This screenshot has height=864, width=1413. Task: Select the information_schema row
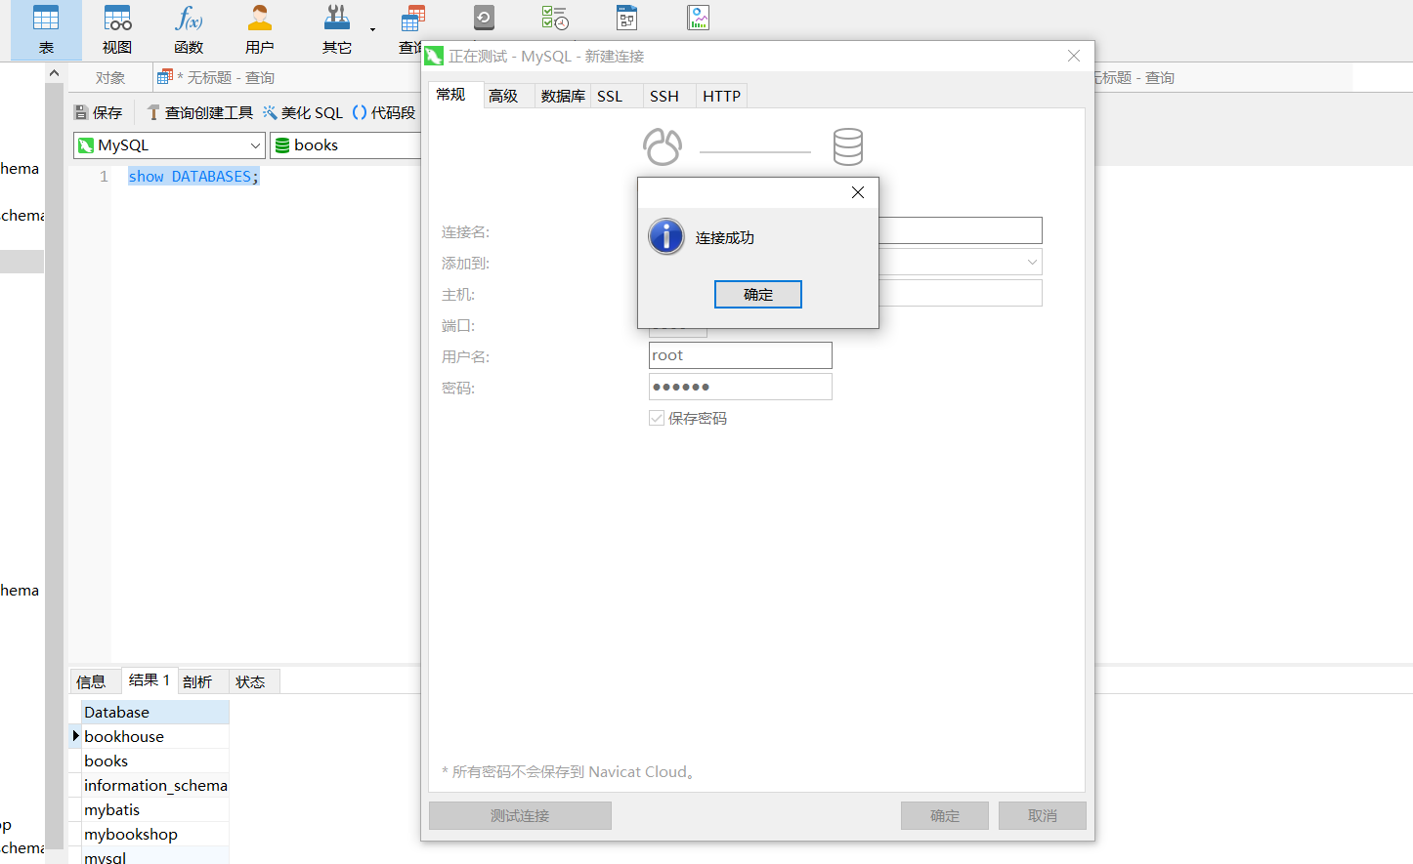coord(155,786)
